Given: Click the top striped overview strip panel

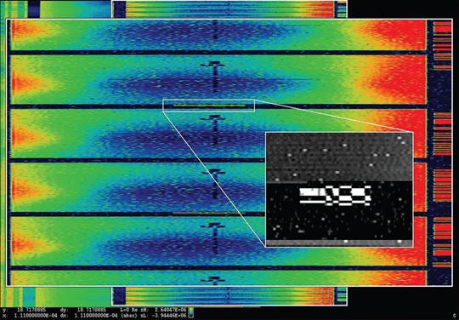Looking at the screenshot, I should [x=229, y=9].
